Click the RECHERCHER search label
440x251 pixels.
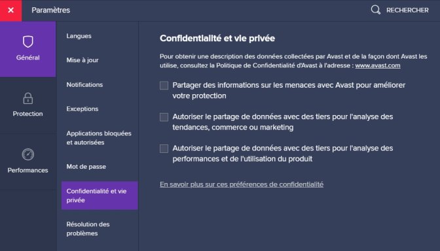(407, 10)
